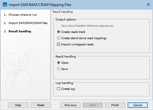
Task: Click the Save downloaded reference sequences checkbox
Action: (x=59, y=25)
